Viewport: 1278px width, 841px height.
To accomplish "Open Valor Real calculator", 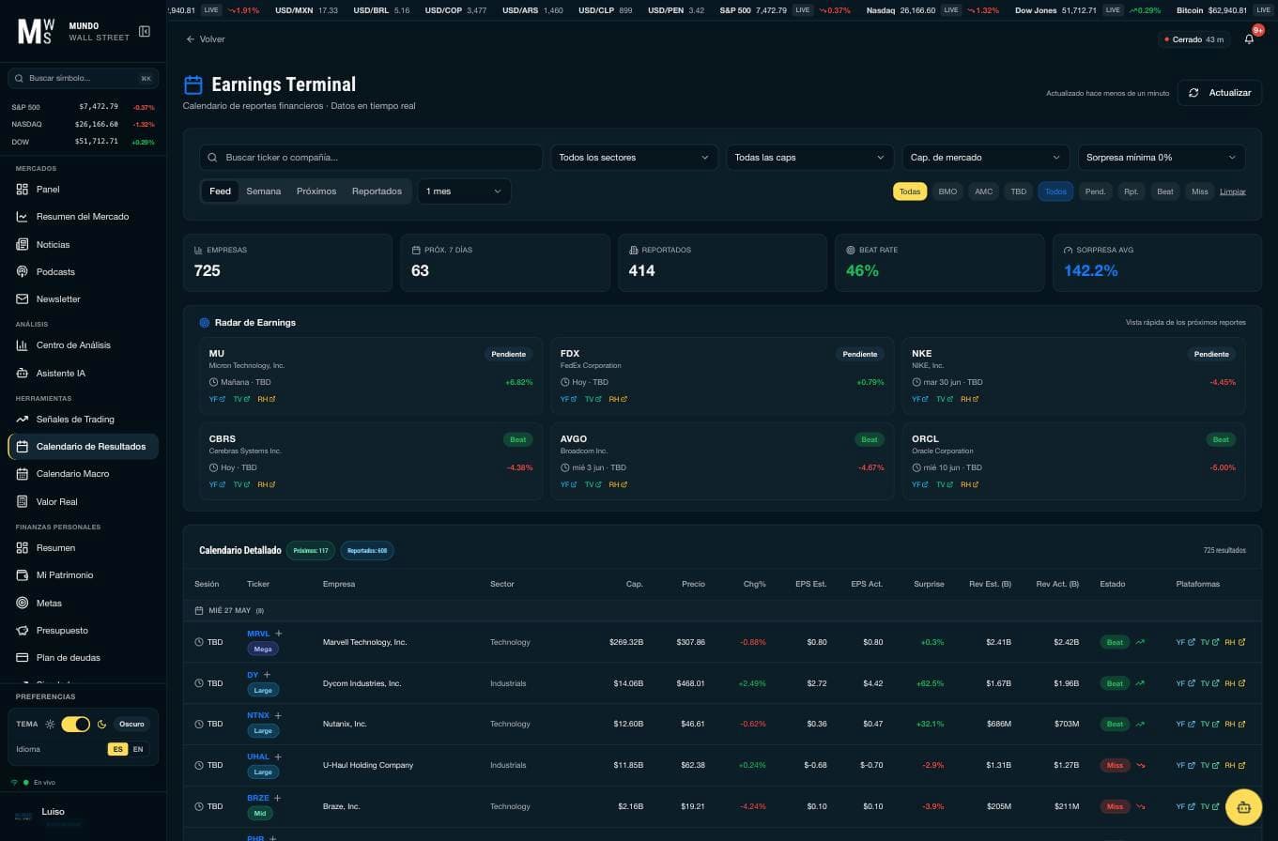I will (x=83, y=501).
